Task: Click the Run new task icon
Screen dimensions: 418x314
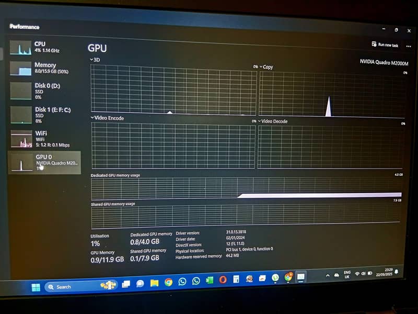Action: [x=374, y=44]
